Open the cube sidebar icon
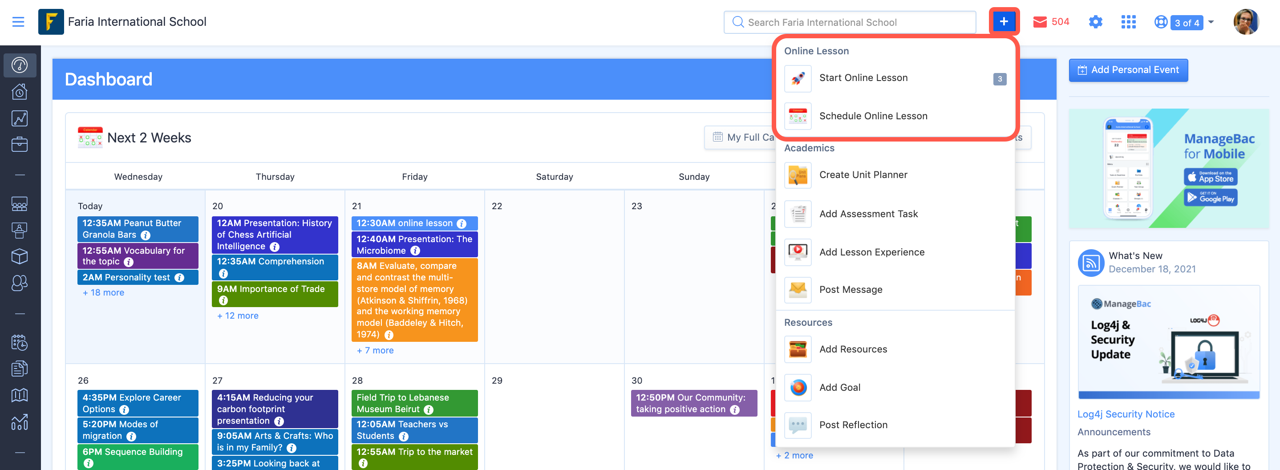The height and width of the screenshot is (470, 1280). click(x=20, y=256)
